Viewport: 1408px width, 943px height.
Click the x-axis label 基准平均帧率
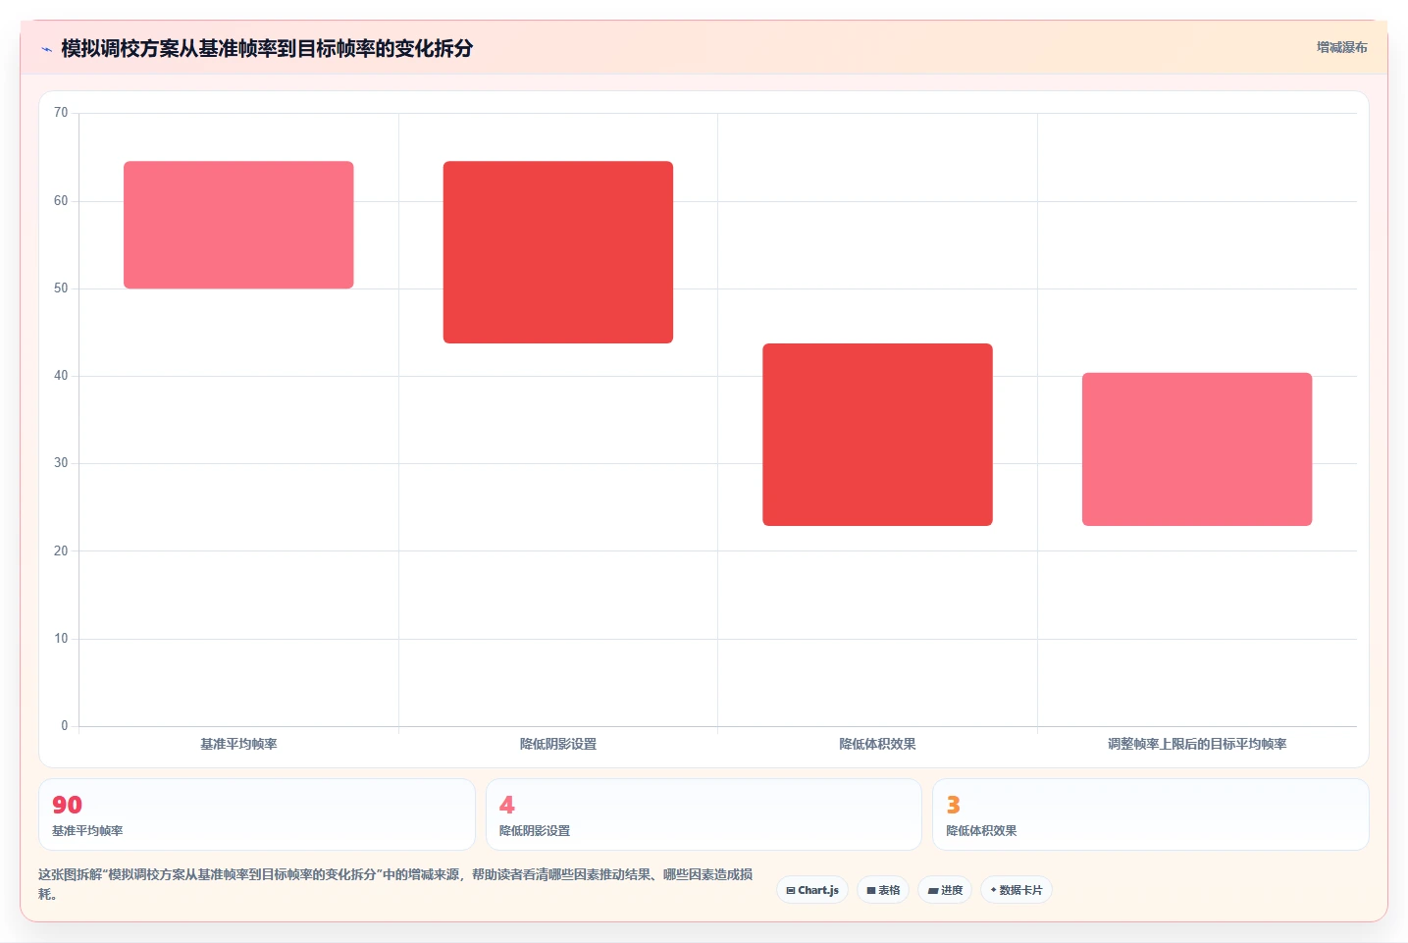238,744
